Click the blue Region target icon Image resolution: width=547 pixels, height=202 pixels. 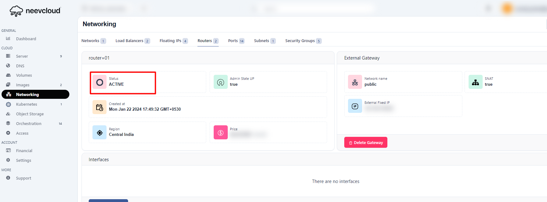[100, 133]
